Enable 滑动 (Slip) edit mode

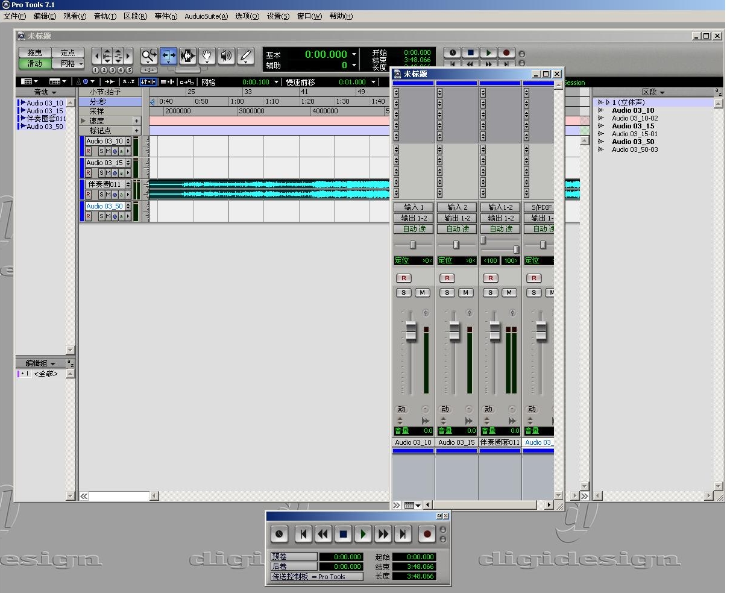(35, 63)
